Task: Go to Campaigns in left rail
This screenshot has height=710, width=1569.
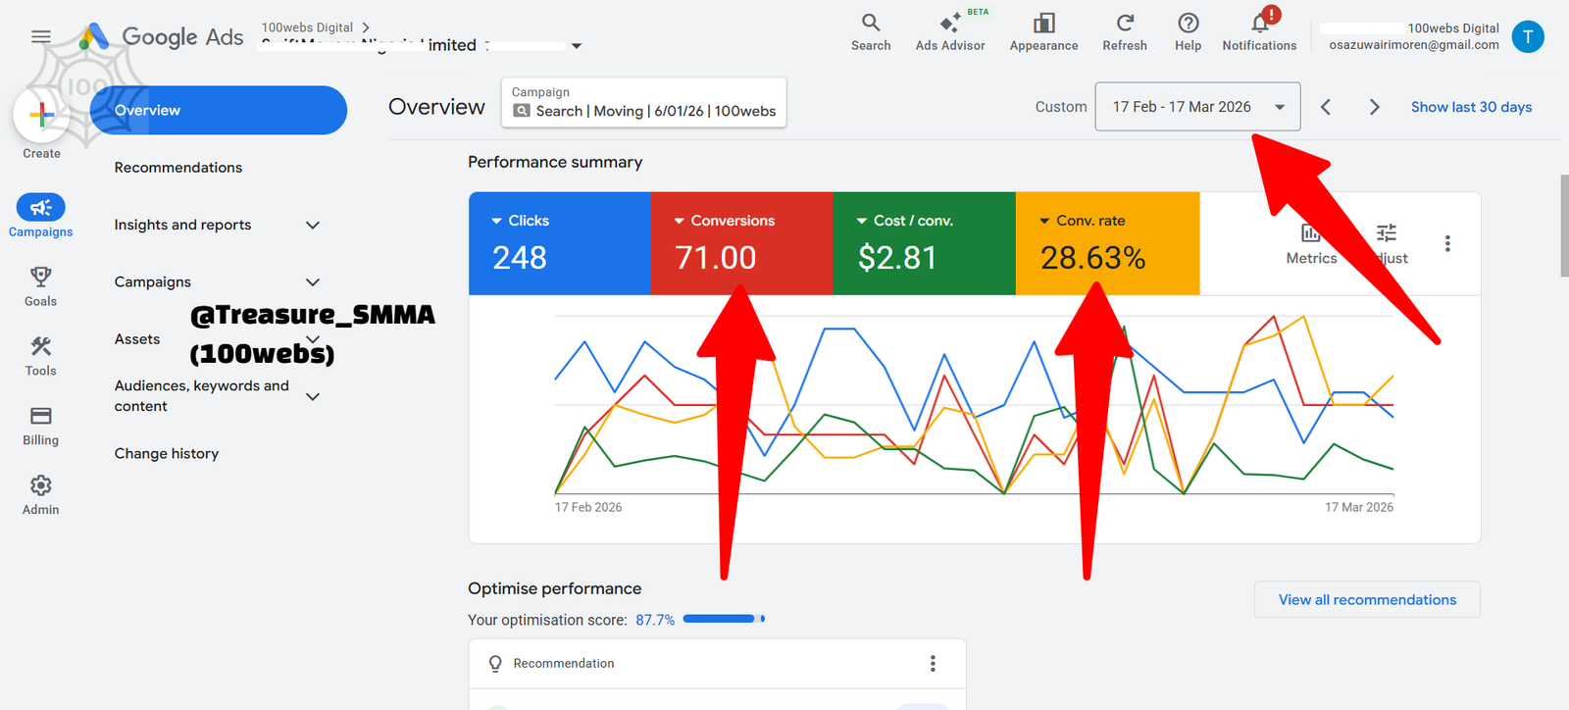Action: tap(40, 216)
